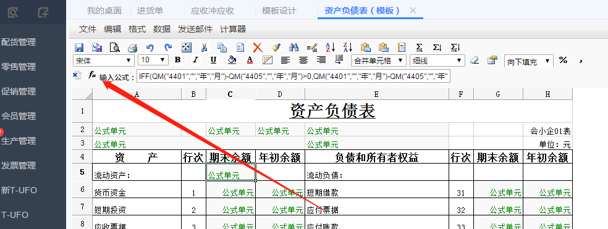Open the 合并单元格 dropdown
Screen dimensions: 608x229
(x=378, y=60)
